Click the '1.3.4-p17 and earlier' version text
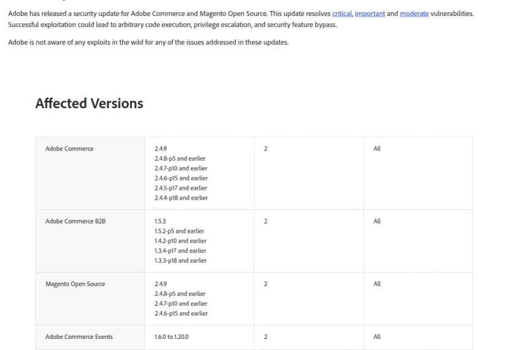508x350 pixels. [180, 251]
